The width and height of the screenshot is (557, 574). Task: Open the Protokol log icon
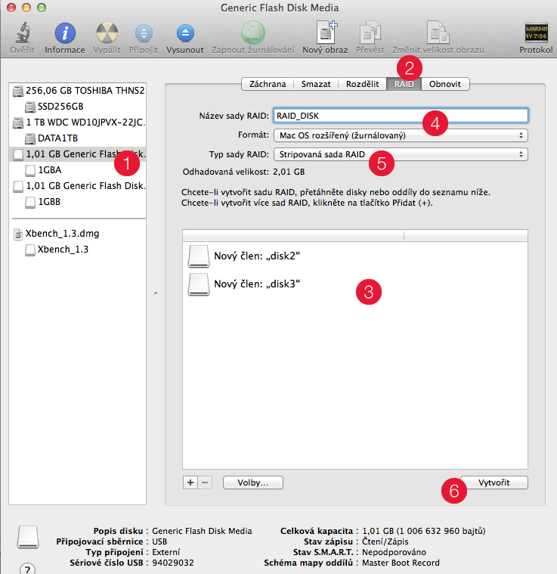(x=536, y=33)
